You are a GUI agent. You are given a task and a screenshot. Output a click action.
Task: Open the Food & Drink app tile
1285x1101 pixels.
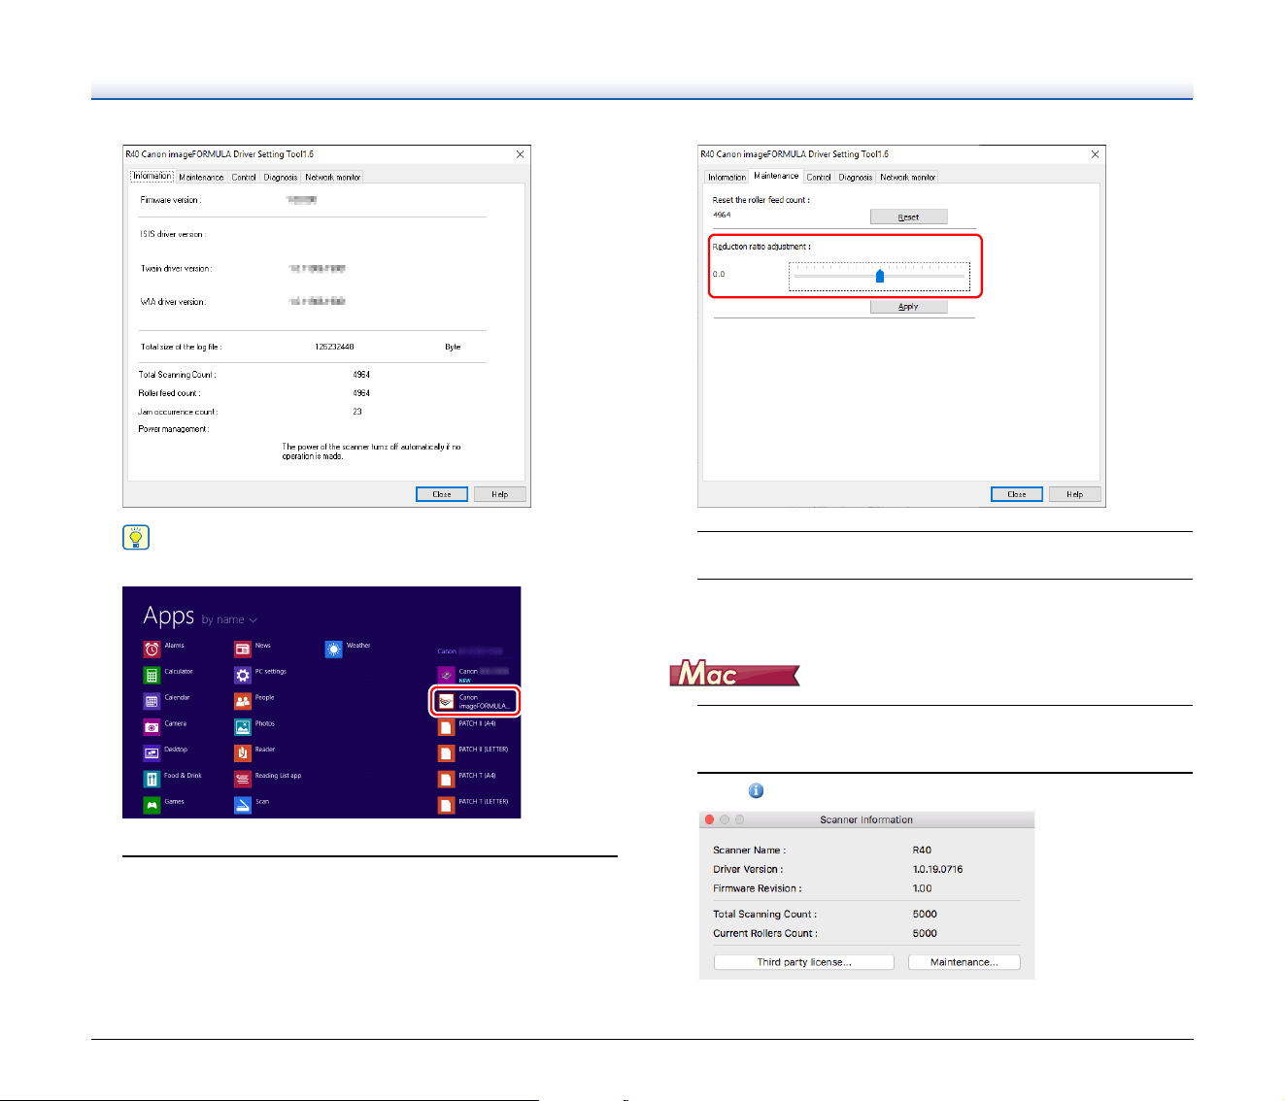[152, 780]
